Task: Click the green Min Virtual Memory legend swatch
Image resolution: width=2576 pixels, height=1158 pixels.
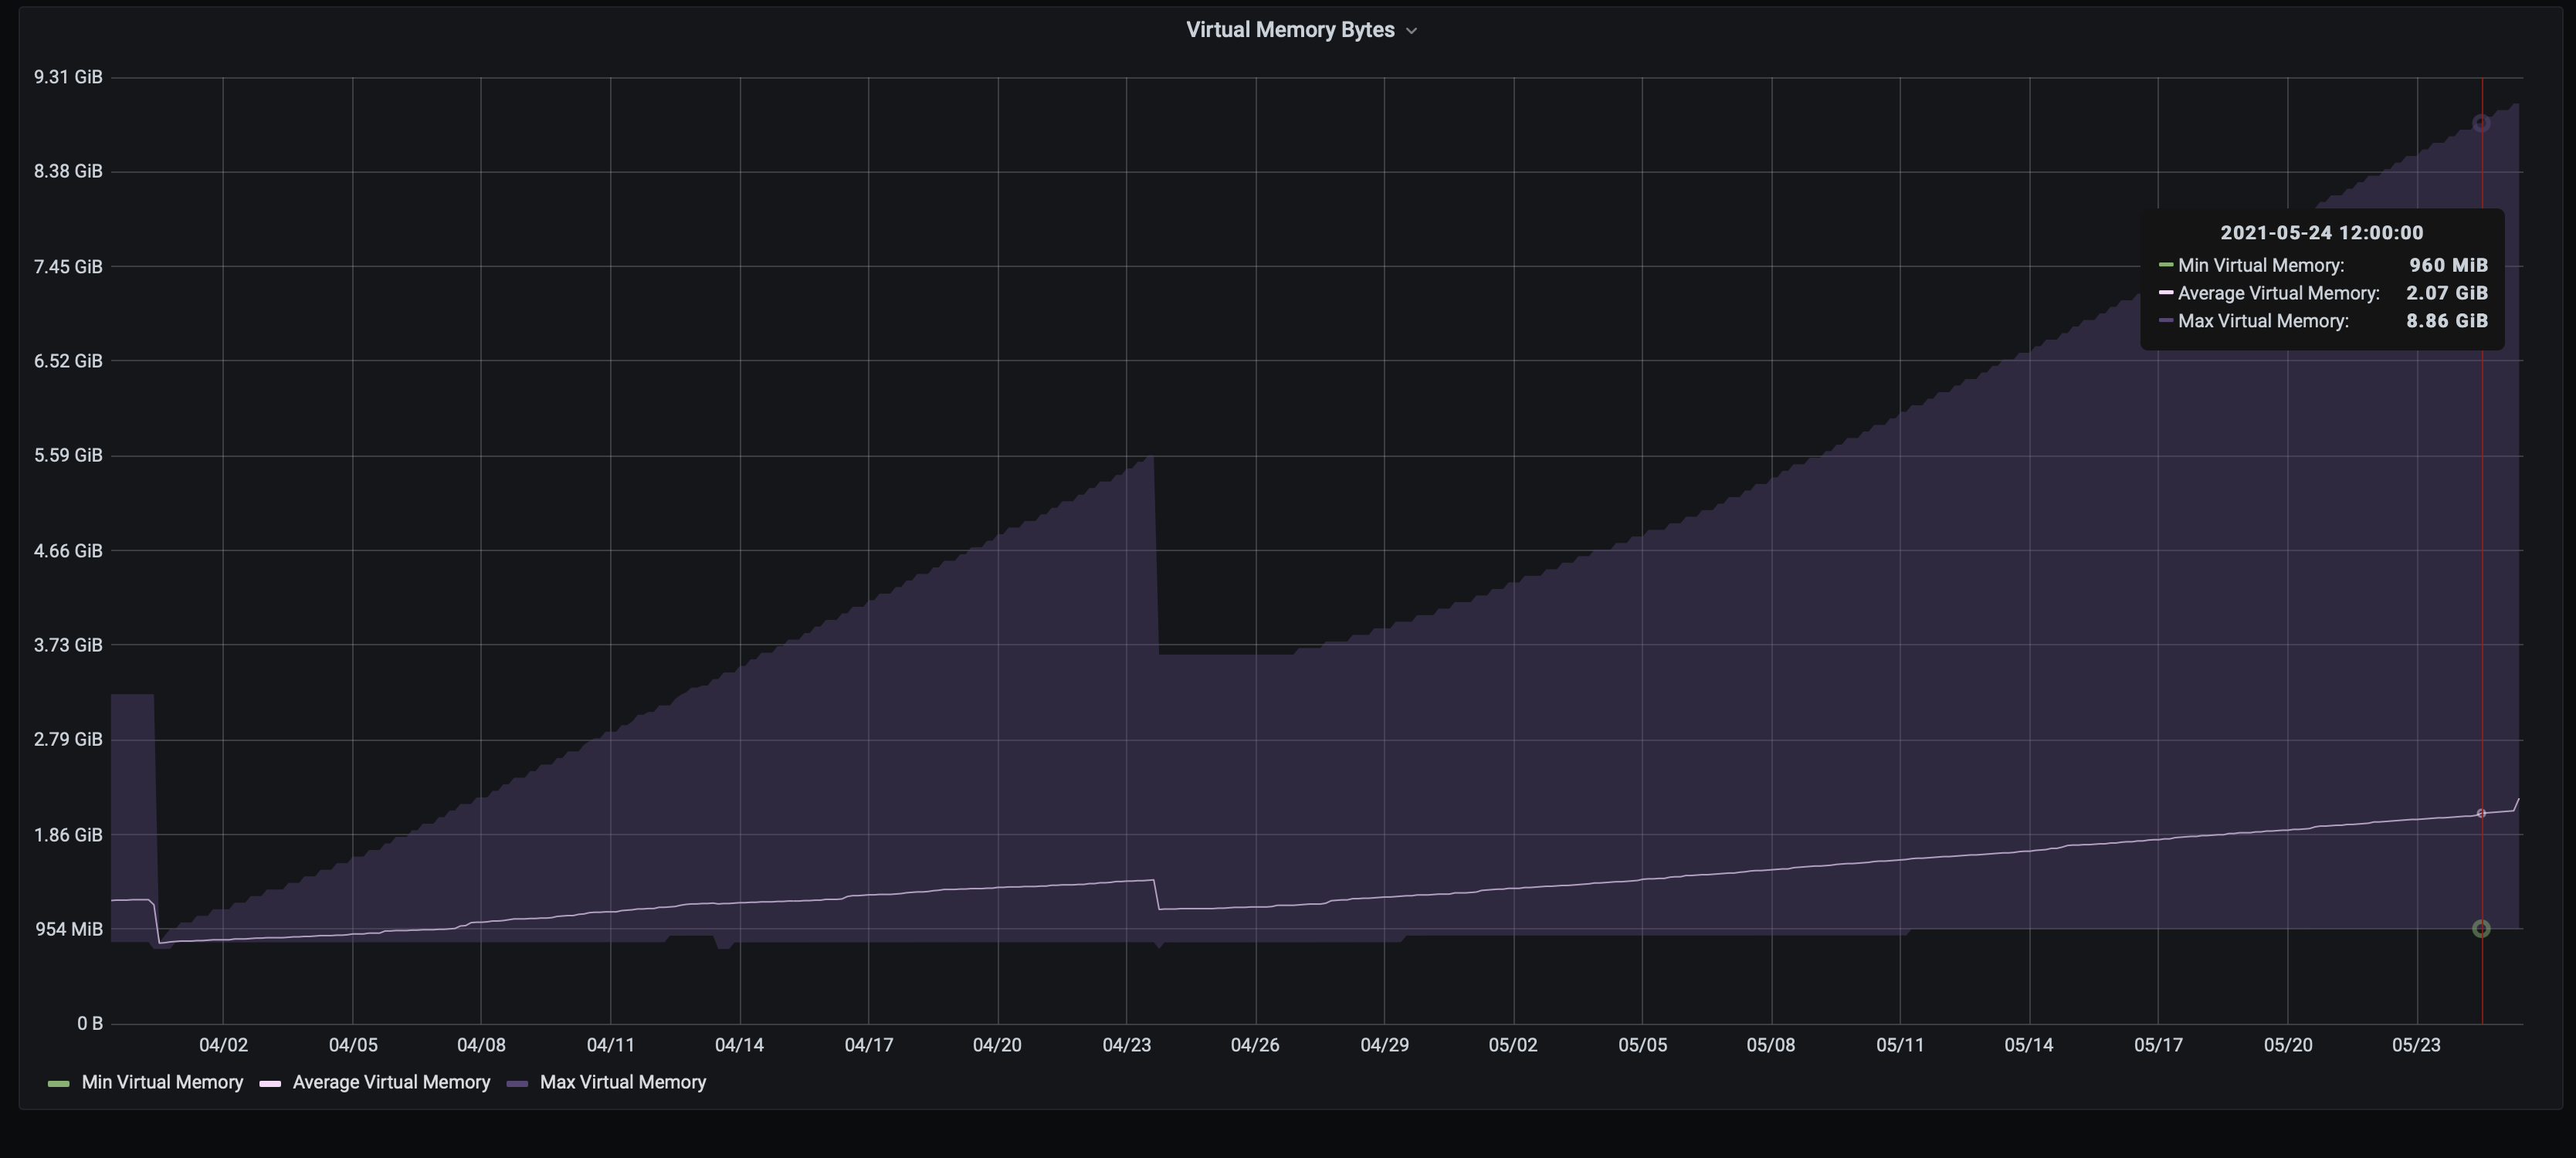Action: tap(59, 1083)
